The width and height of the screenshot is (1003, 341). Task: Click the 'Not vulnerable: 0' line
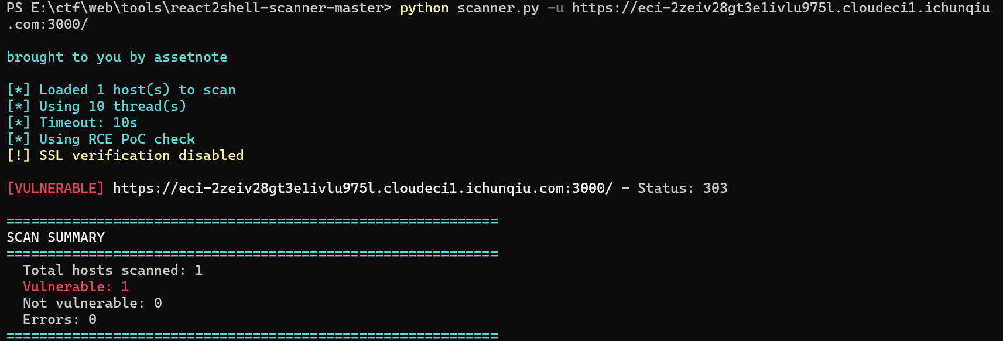92,303
